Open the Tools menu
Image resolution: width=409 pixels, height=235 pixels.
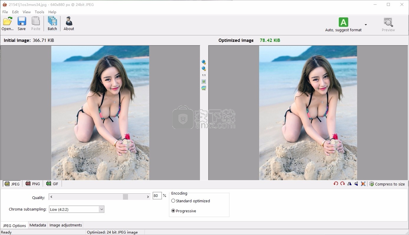pos(40,12)
